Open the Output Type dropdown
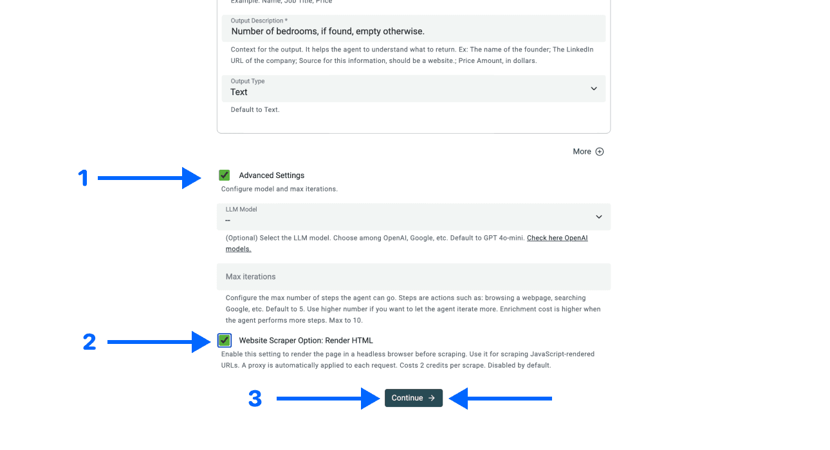 414,89
